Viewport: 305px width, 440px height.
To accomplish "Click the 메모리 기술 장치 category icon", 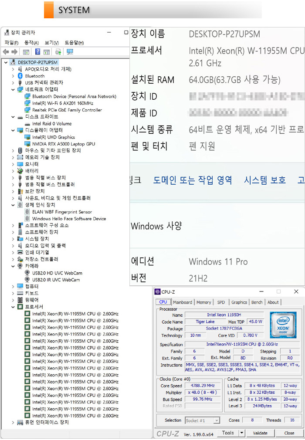I will [x=20, y=157].
